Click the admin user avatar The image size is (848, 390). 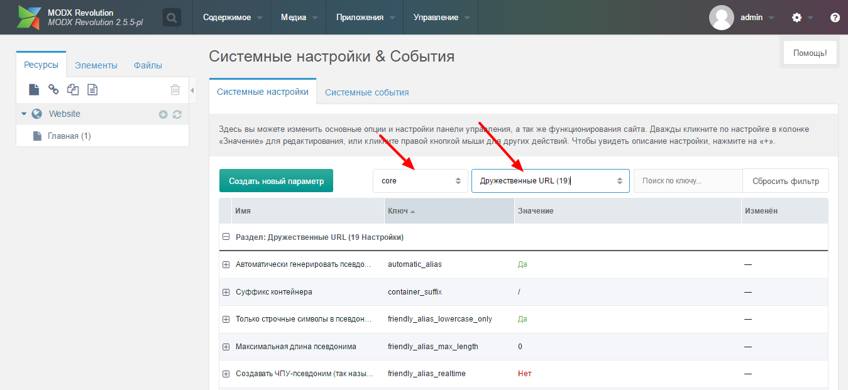[722, 18]
